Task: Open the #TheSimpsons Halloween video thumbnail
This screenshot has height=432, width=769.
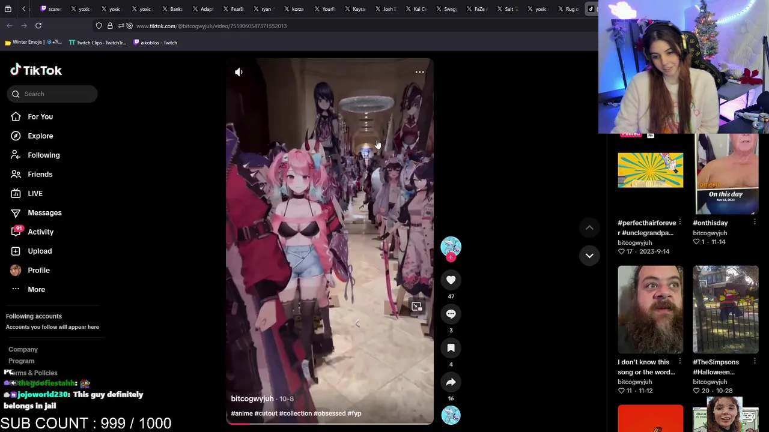Action: (725, 310)
